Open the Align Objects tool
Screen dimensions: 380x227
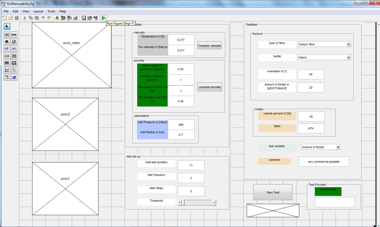(x=57, y=18)
